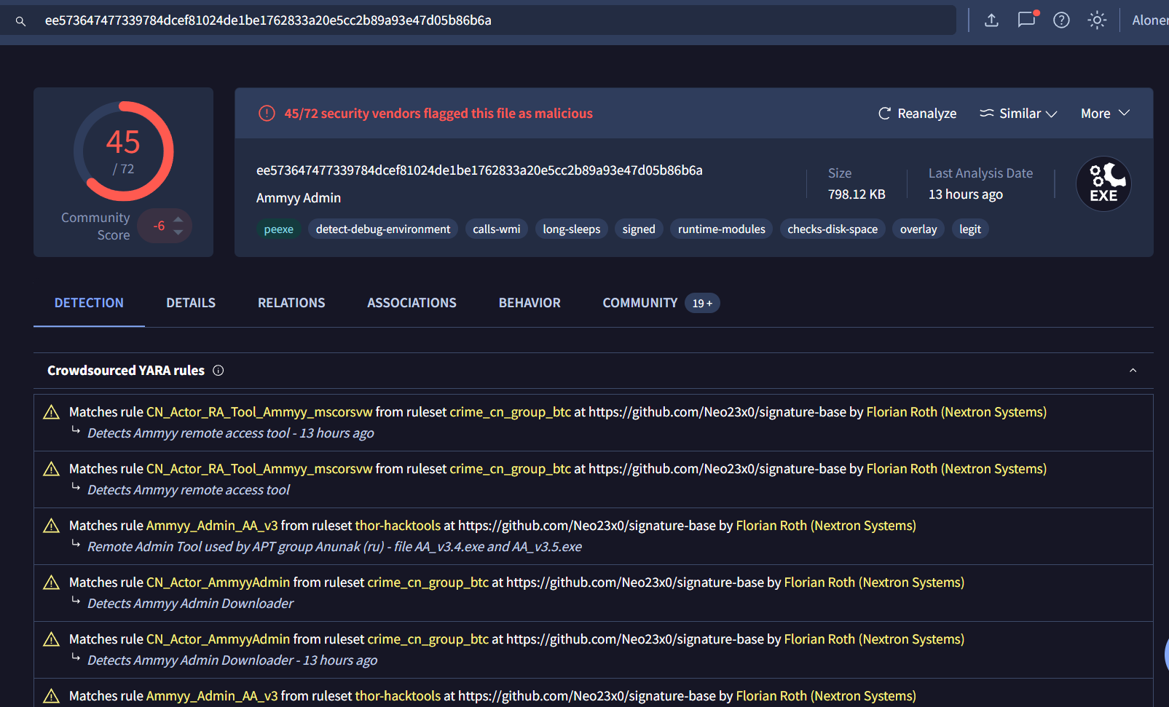Click the search magnifier icon
Image resolution: width=1169 pixels, height=707 pixels.
(20, 21)
